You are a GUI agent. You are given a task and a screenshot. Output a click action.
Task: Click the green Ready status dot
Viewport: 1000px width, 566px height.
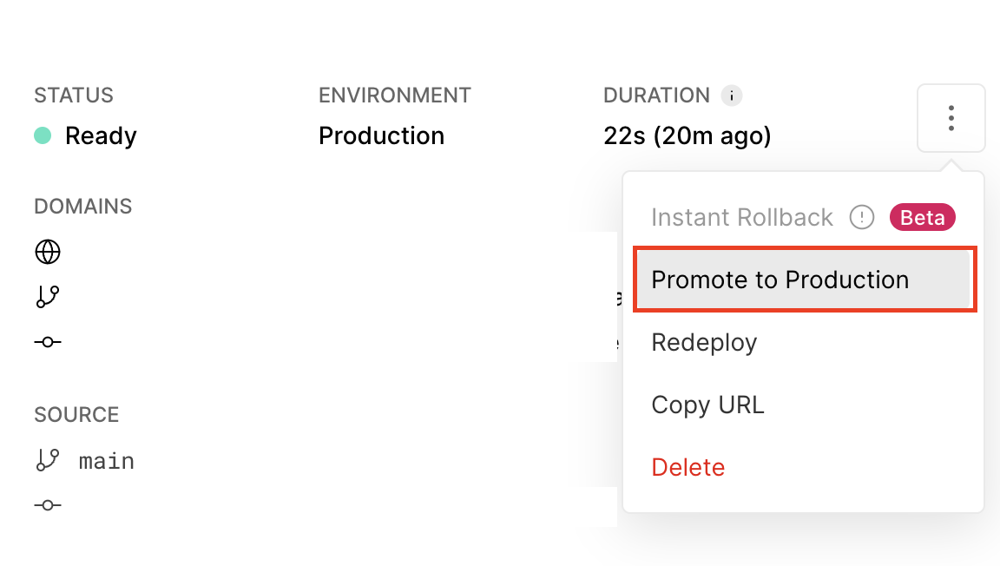(43, 135)
